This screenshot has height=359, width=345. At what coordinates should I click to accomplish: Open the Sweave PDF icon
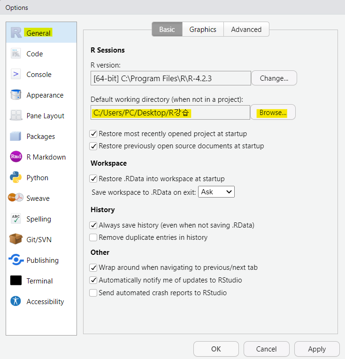[16, 198]
